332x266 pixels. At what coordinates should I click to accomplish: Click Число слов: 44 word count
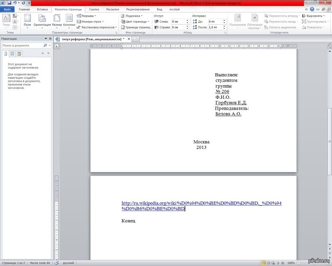(x=39, y=263)
